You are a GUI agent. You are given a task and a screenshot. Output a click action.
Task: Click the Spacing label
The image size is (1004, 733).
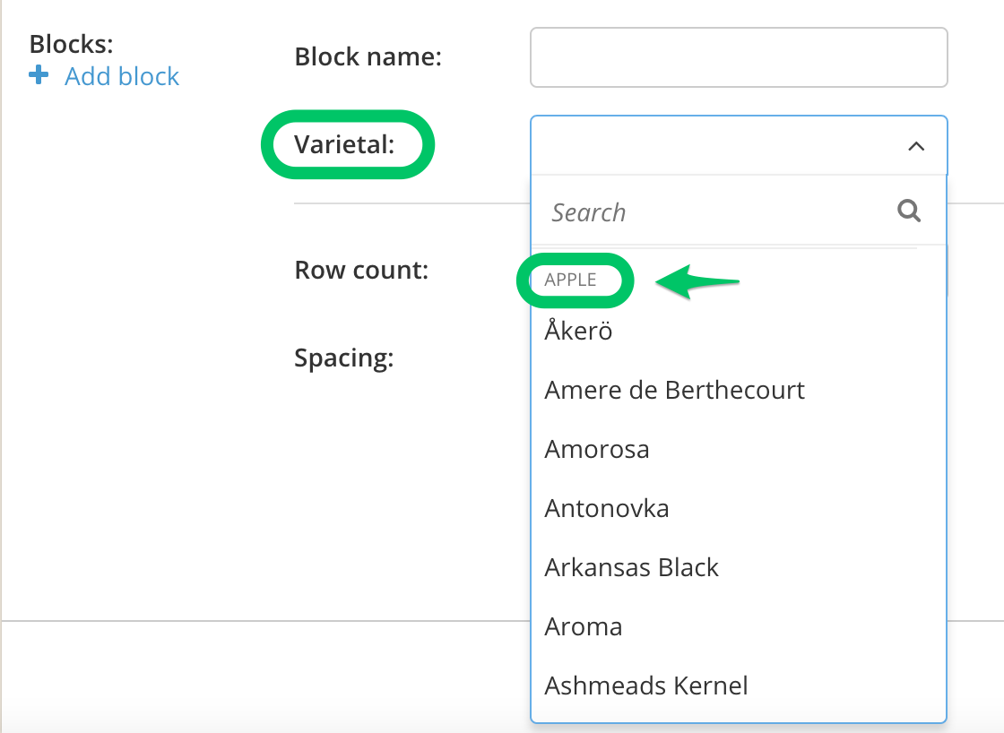[x=344, y=358]
